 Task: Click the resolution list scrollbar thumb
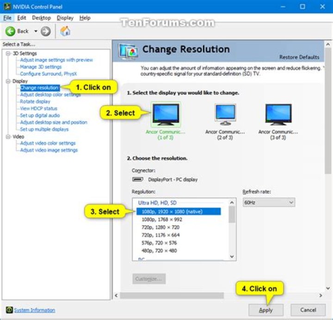232,215
